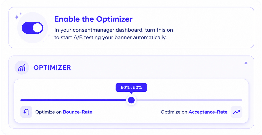Click the sparkle icon in the Optimizer panel corner

click(x=246, y=63)
